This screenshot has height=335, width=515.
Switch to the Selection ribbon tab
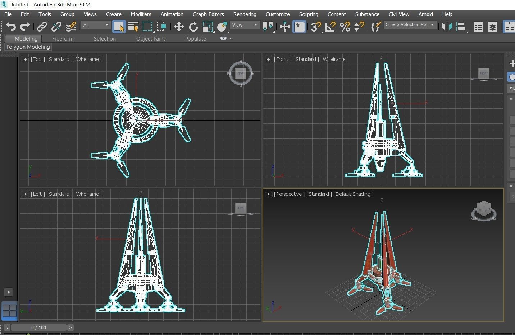coord(105,39)
